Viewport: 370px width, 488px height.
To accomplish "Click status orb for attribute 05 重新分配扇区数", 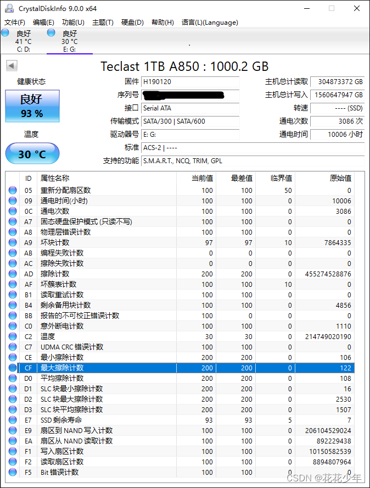I will (13, 190).
